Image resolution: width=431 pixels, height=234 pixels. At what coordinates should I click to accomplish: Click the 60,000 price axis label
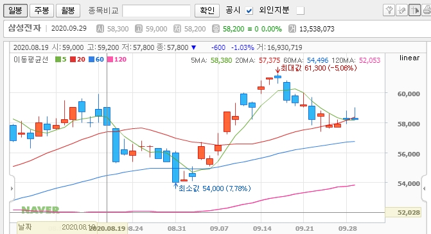pos(409,94)
